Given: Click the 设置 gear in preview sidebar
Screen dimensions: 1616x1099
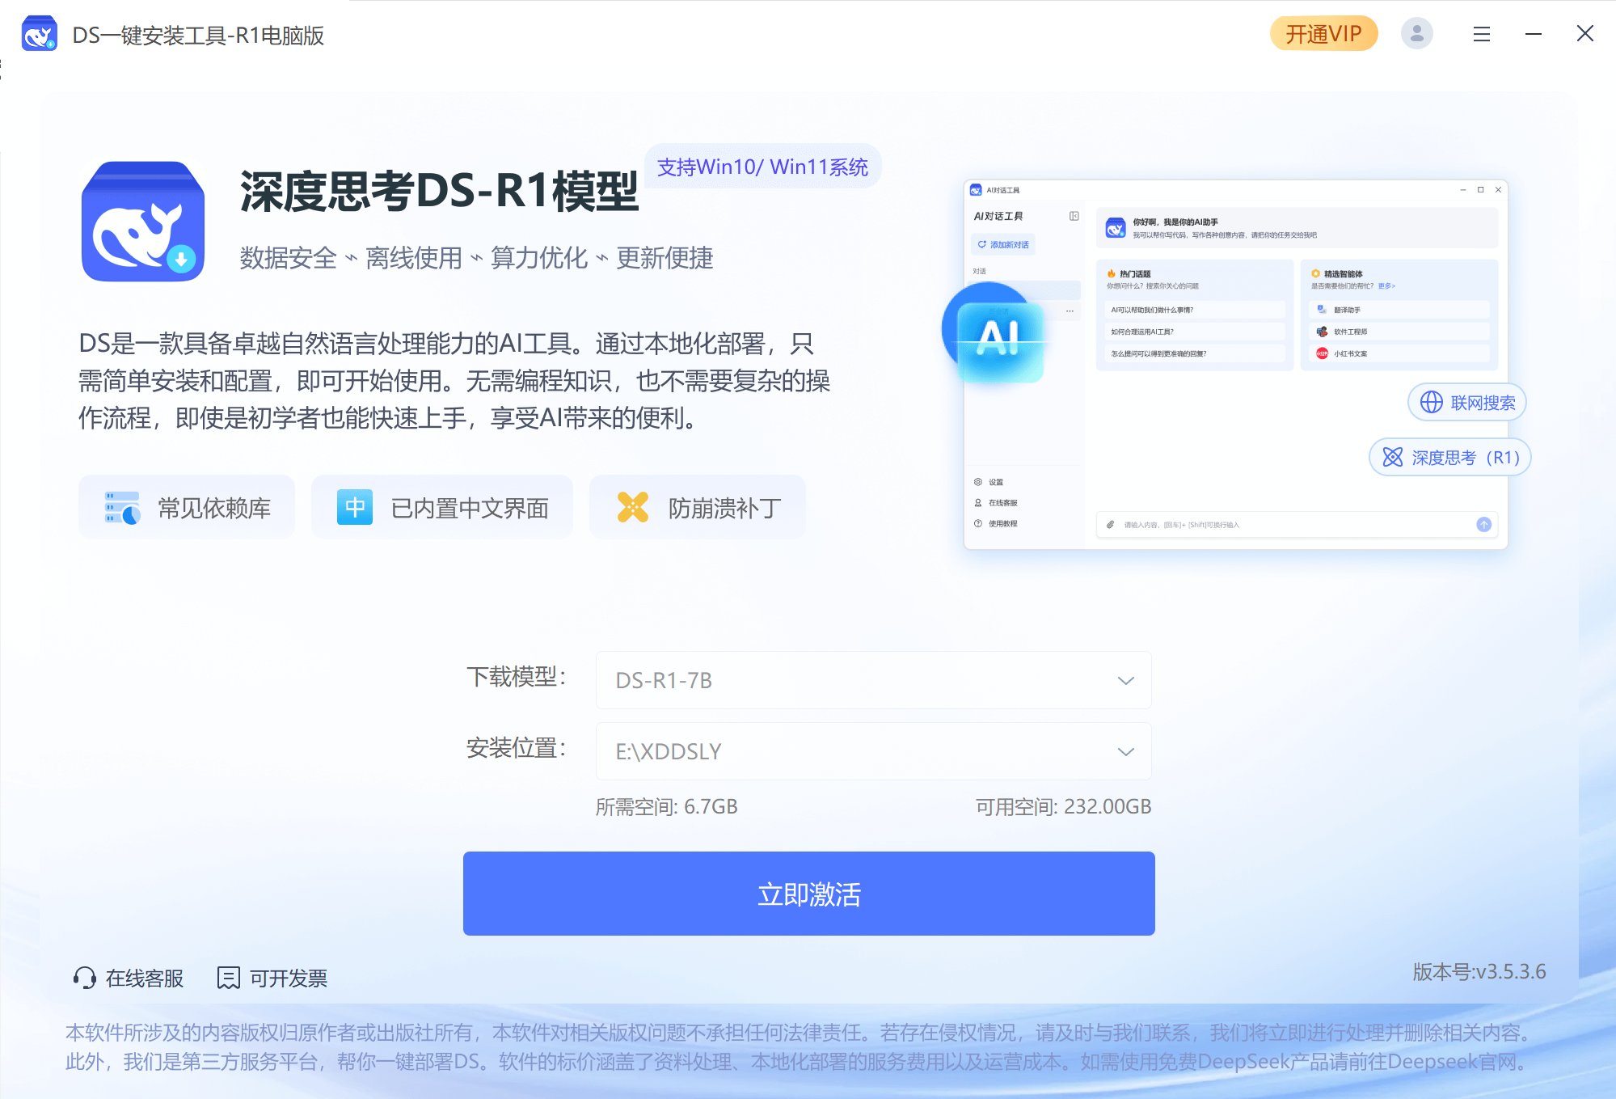Looking at the screenshot, I should (977, 482).
